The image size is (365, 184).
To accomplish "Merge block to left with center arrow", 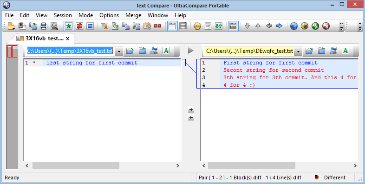I will coord(191,118).
